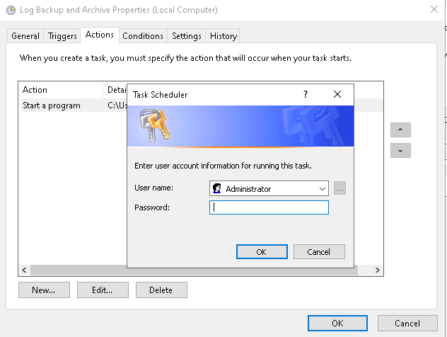Cancel the Task Scheduler credentials prompt
The width and height of the screenshot is (447, 337).
318,251
